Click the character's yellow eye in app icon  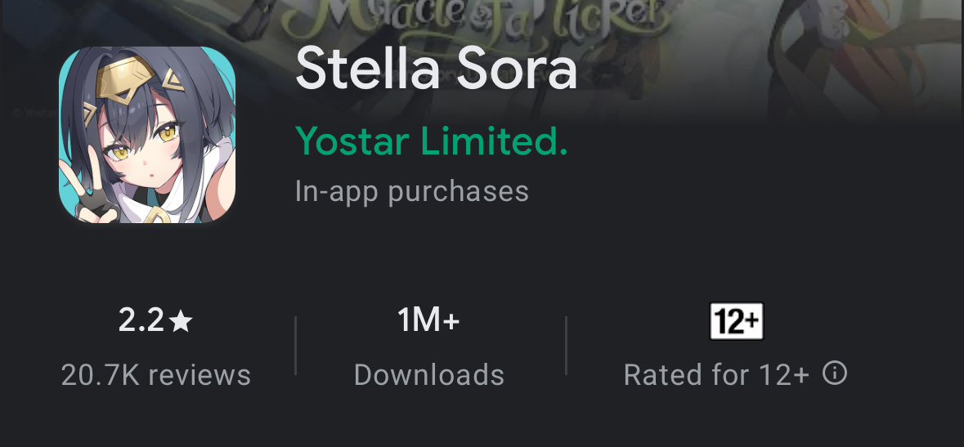tap(168, 132)
